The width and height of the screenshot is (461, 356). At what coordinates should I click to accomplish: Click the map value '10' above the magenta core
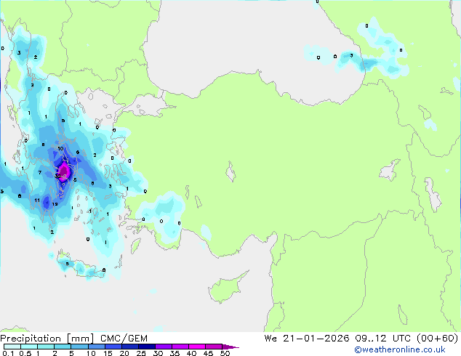coord(60,149)
